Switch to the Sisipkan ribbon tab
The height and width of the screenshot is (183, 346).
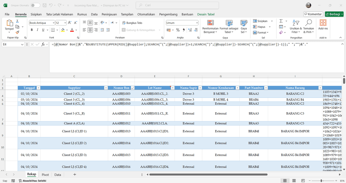(x=36, y=14)
